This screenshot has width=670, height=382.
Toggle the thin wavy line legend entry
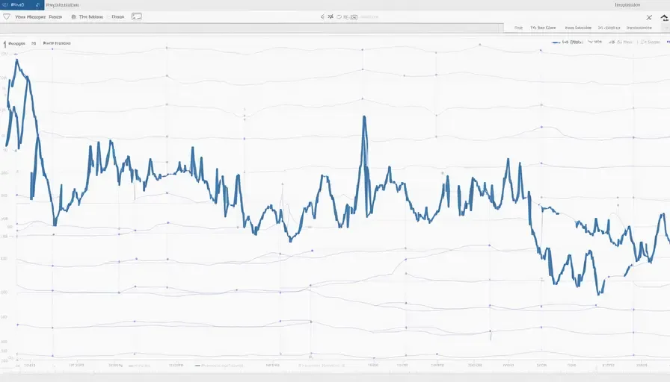pyautogui.click(x=594, y=42)
